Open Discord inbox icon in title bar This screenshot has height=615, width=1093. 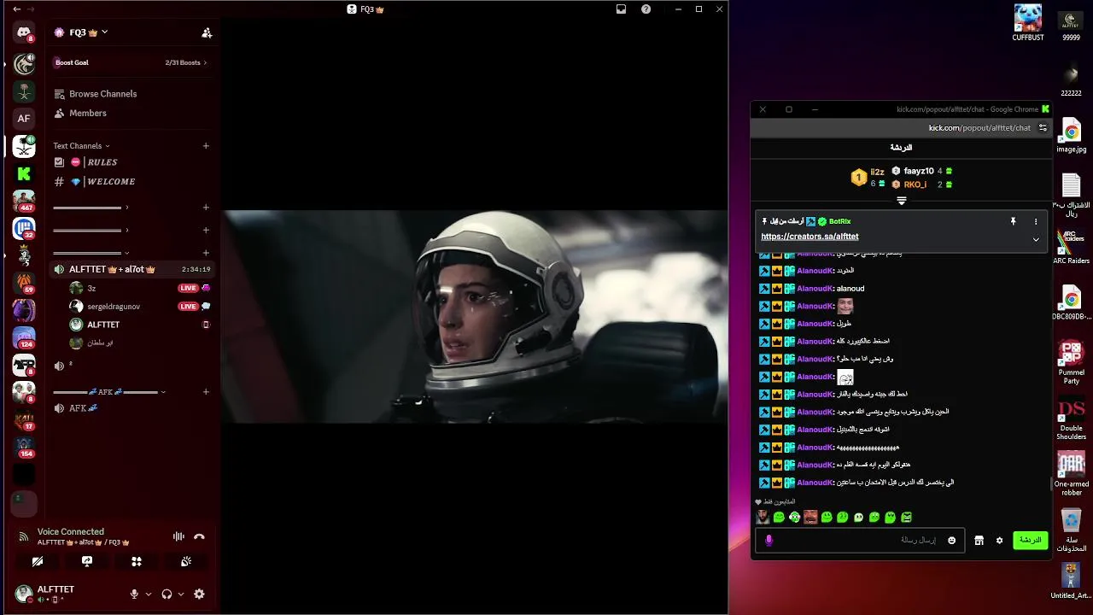(622, 9)
